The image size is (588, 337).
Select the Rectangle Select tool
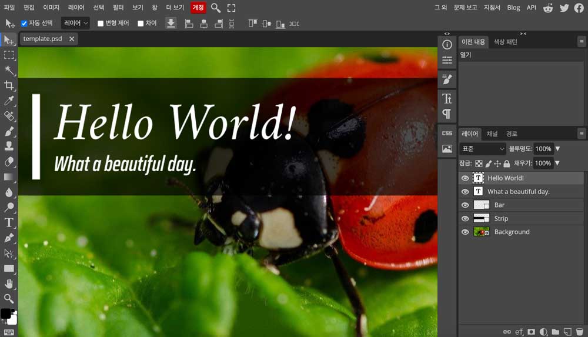point(9,55)
